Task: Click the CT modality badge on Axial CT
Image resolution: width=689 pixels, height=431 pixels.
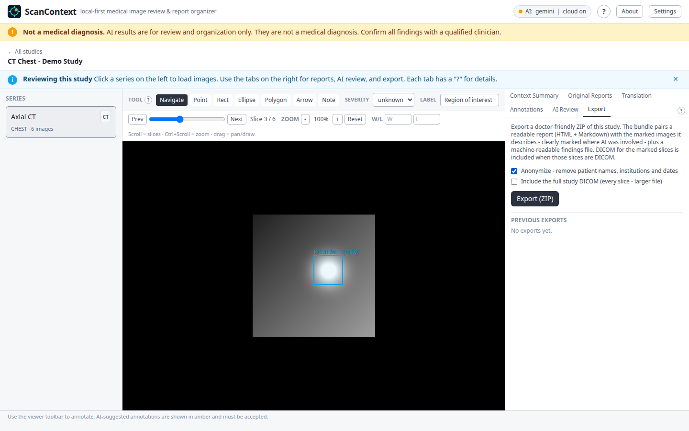Action: pyautogui.click(x=106, y=117)
